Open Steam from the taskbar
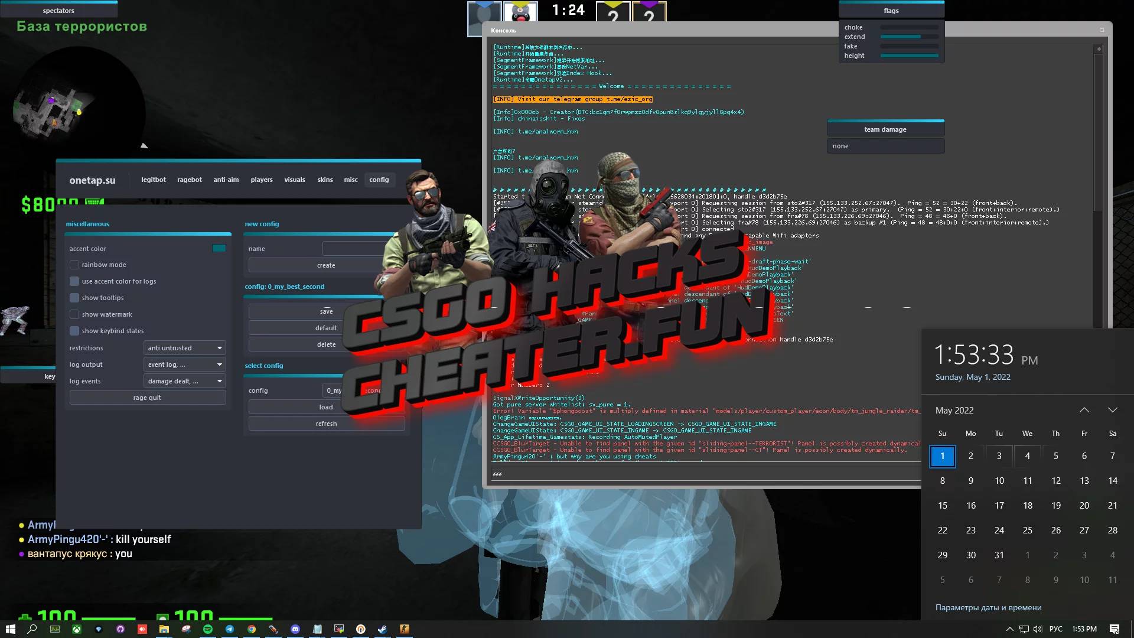1134x638 pixels. click(x=382, y=629)
